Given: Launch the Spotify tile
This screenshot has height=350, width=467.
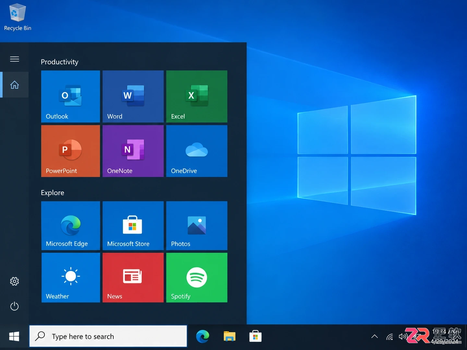Looking at the screenshot, I should [x=197, y=278].
